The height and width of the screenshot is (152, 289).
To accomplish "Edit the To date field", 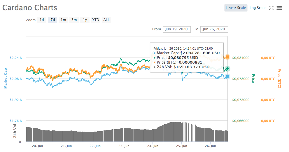I will [x=214, y=29].
